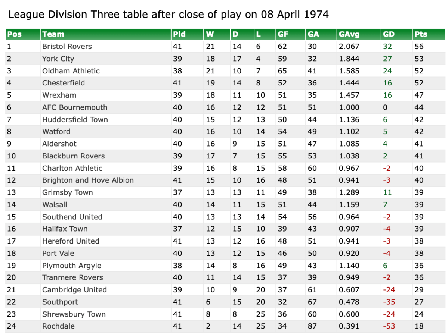
Task: Open the Bristol Rovers team link
Action: 67,47
